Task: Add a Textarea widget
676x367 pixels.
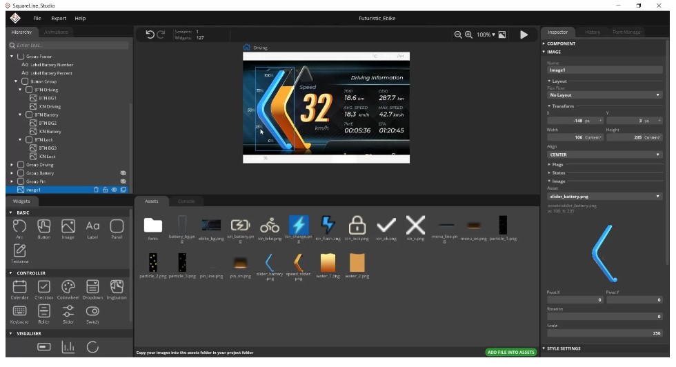Action: [20, 251]
